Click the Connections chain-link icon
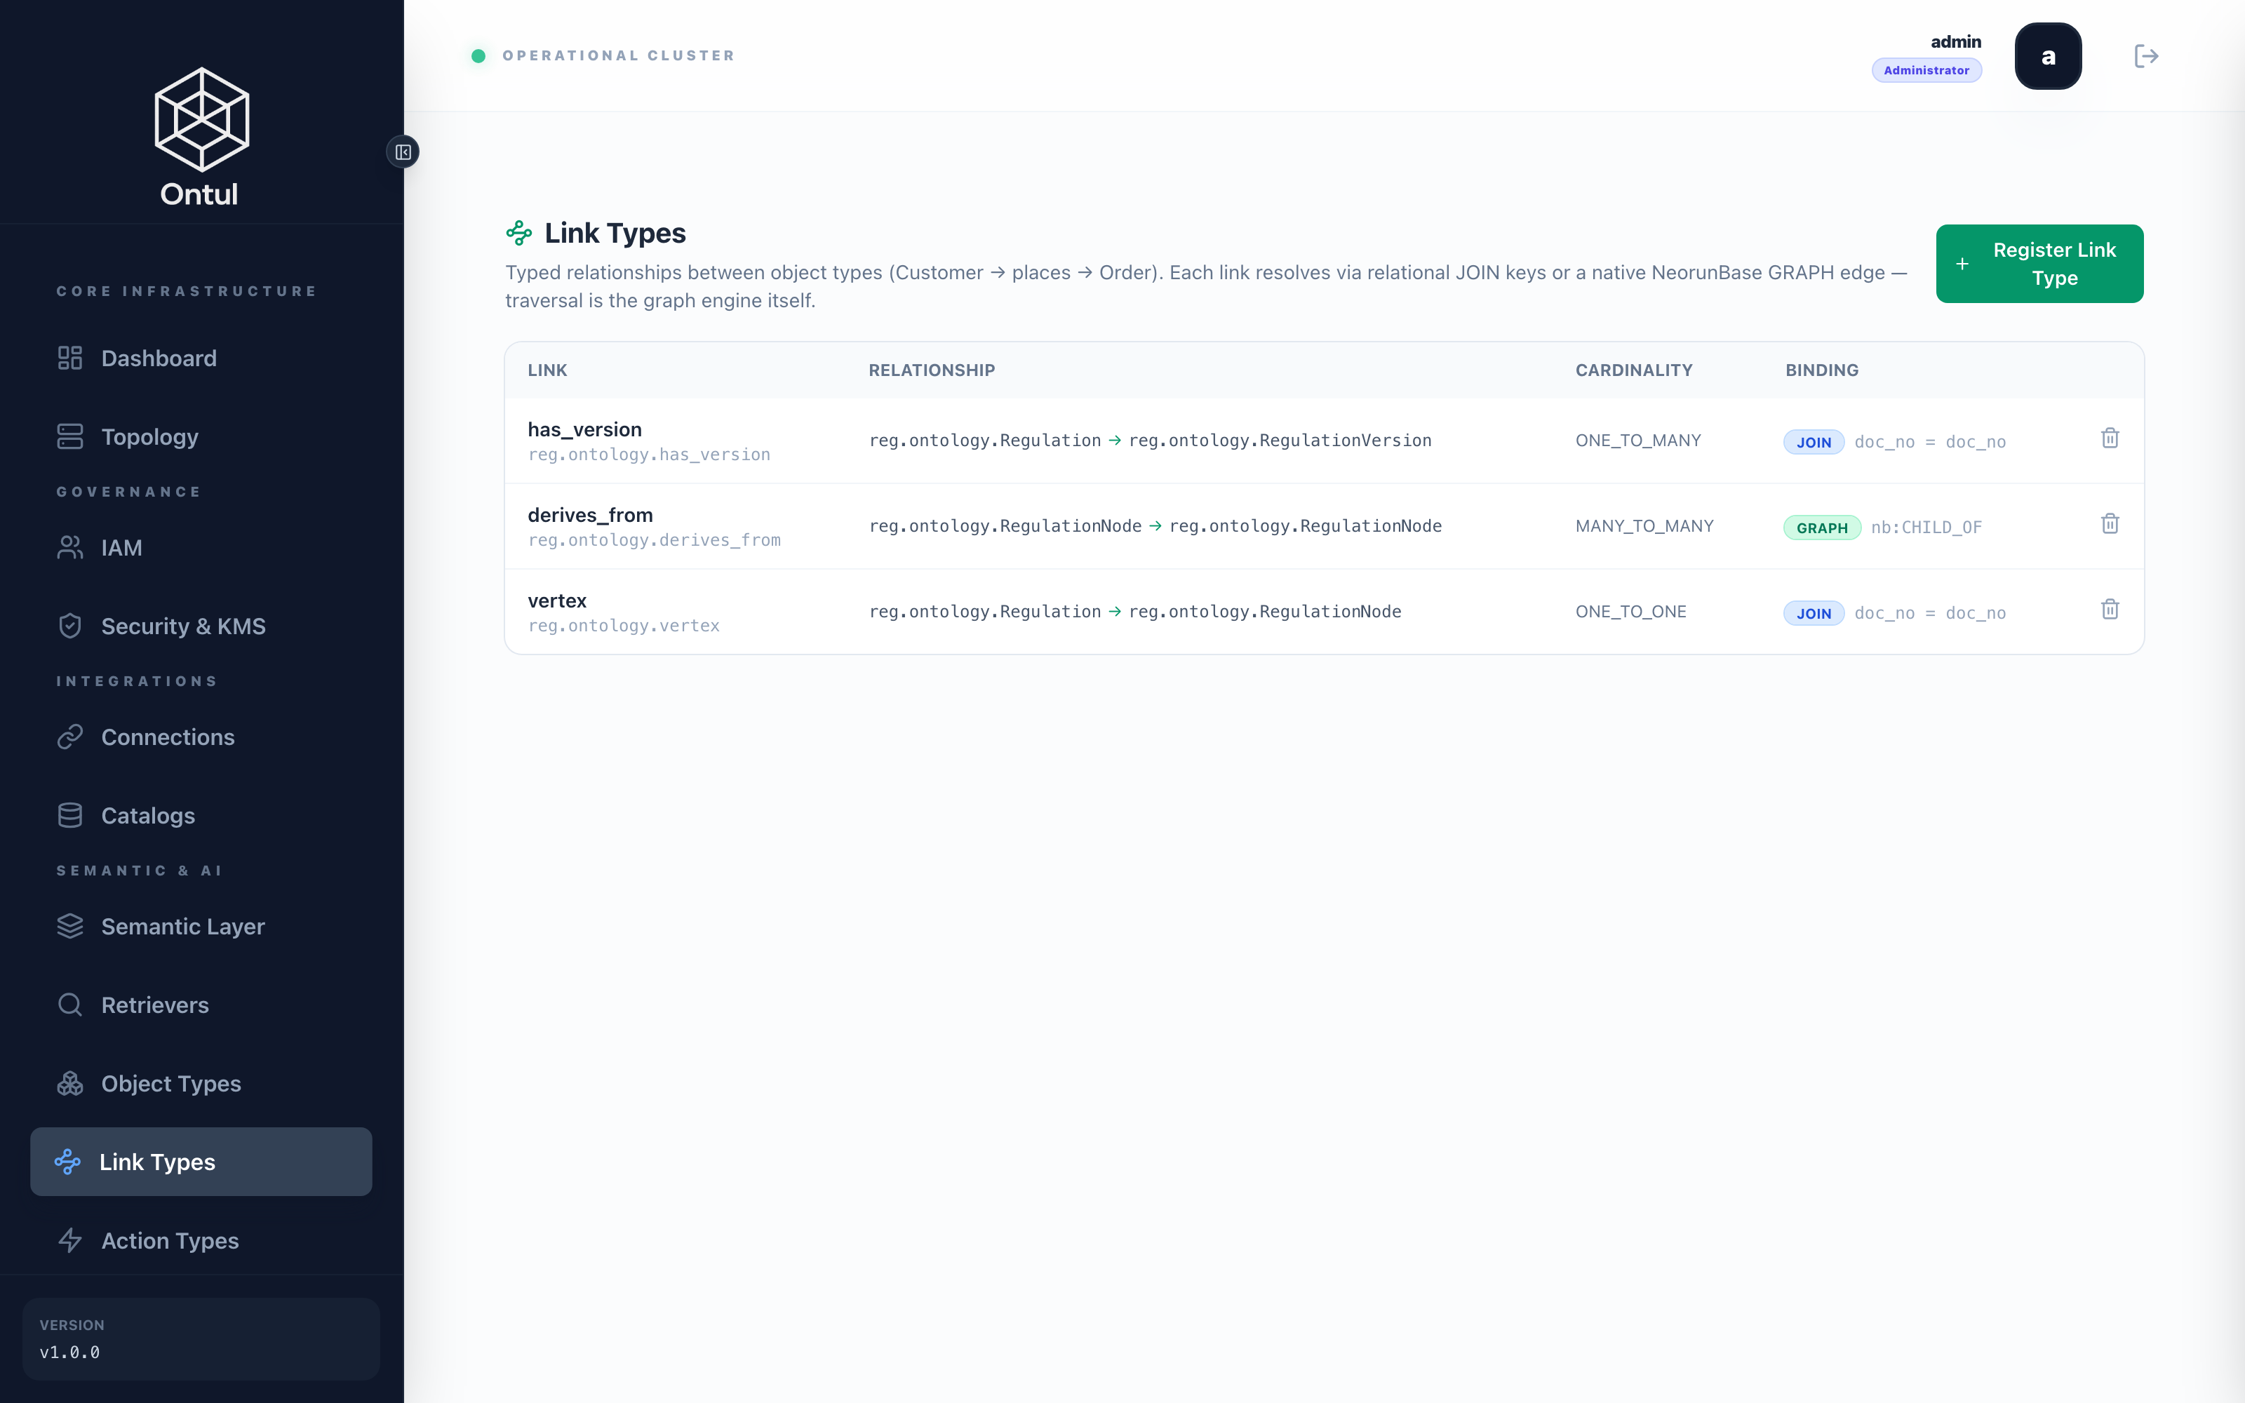2245x1403 pixels. coord(70,737)
